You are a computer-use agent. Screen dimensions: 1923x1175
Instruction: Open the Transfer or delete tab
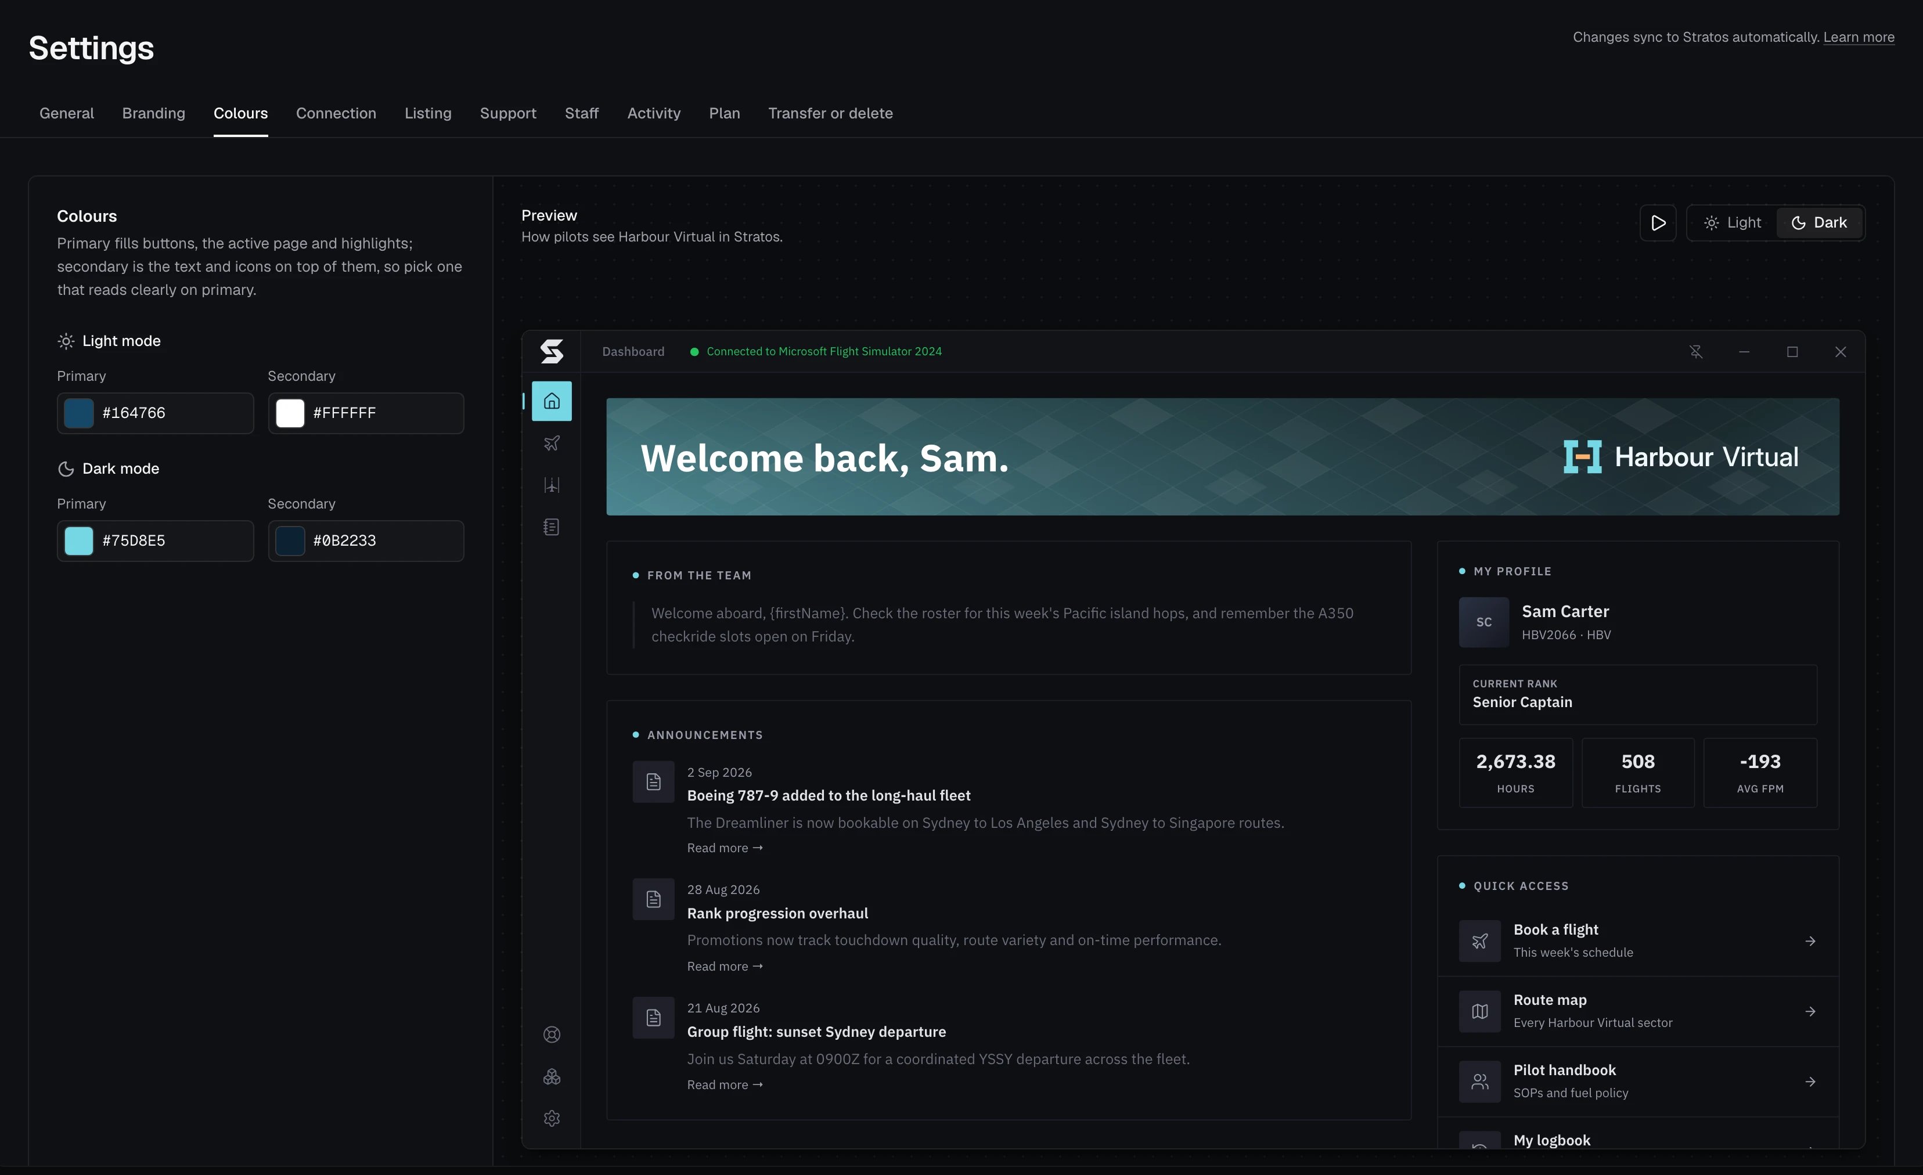click(x=830, y=113)
